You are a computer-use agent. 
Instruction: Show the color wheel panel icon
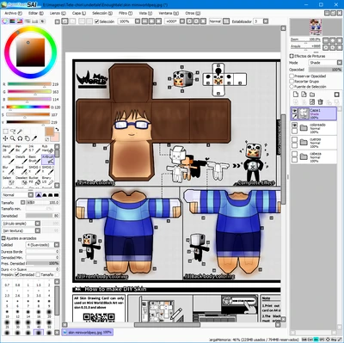(5, 21)
